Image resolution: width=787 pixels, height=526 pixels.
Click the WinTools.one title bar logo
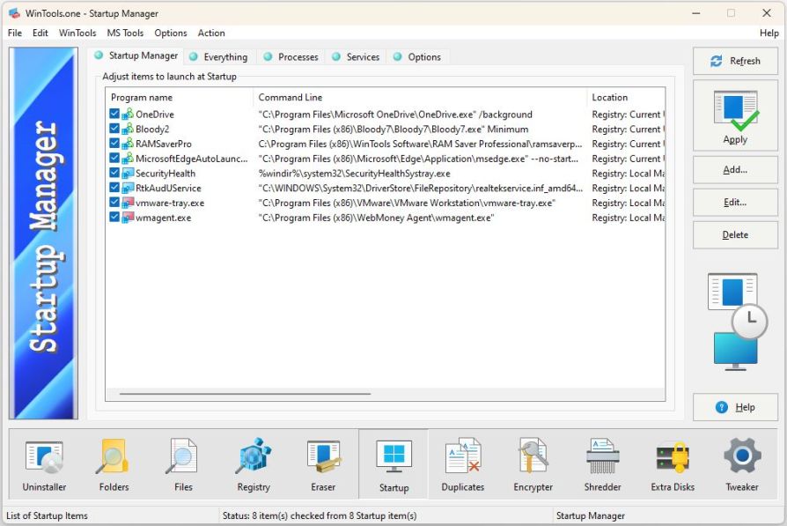tap(15, 13)
